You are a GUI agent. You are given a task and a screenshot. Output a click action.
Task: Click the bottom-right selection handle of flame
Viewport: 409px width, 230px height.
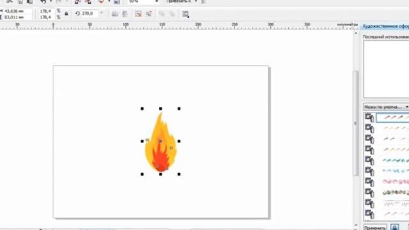[x=179, y=174]
